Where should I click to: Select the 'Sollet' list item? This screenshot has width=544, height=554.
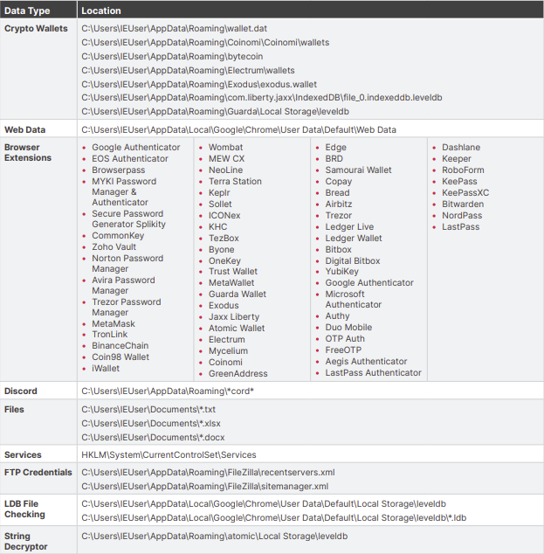tap(220, 204)
